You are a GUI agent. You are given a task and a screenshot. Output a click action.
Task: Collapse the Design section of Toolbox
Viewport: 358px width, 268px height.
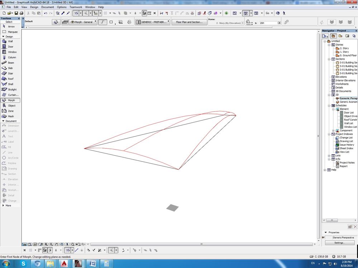pos(3,36)
